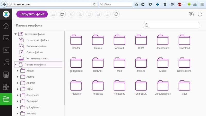This screenshot has height=116, width=206.
Task: Expand the gokeyboard folder in the tree
Action: (x=18, y=107)
